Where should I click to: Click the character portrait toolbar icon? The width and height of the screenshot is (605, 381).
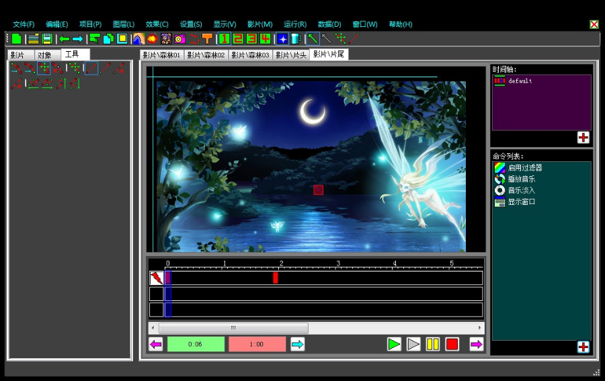coord(166,39)
